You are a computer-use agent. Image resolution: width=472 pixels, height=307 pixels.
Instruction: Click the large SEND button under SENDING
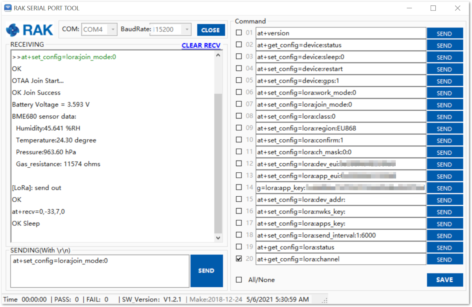click(206, 271)
